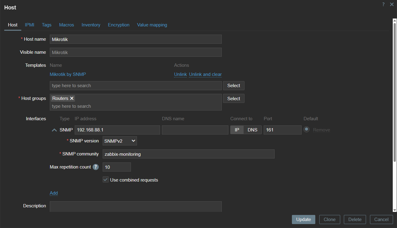
Task: Click Unlink and clear template link
Action: (205, 74)
